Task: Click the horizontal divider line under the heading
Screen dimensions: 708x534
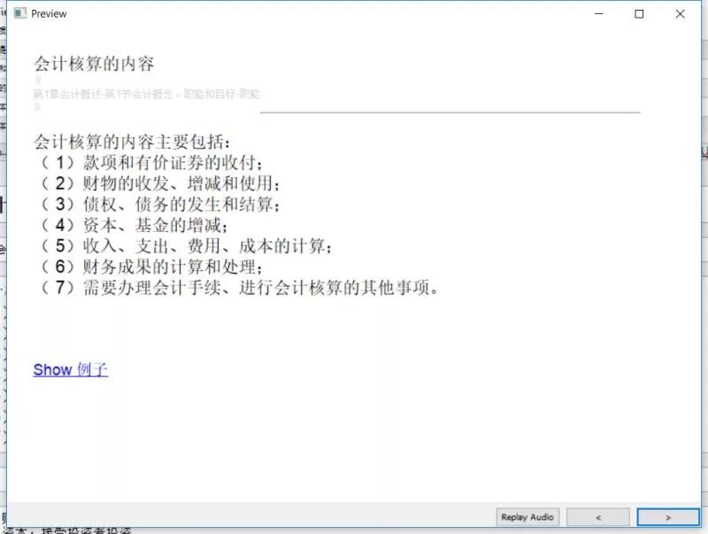Action: tap(450, 112)
